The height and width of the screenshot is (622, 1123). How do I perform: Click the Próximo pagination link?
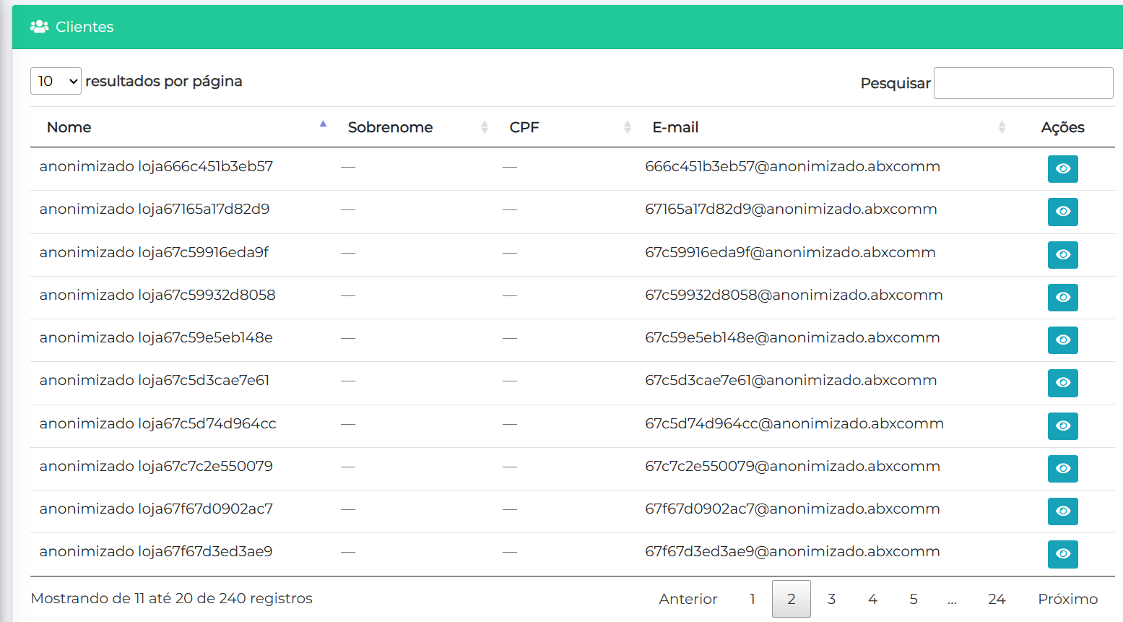[1067, 599]
